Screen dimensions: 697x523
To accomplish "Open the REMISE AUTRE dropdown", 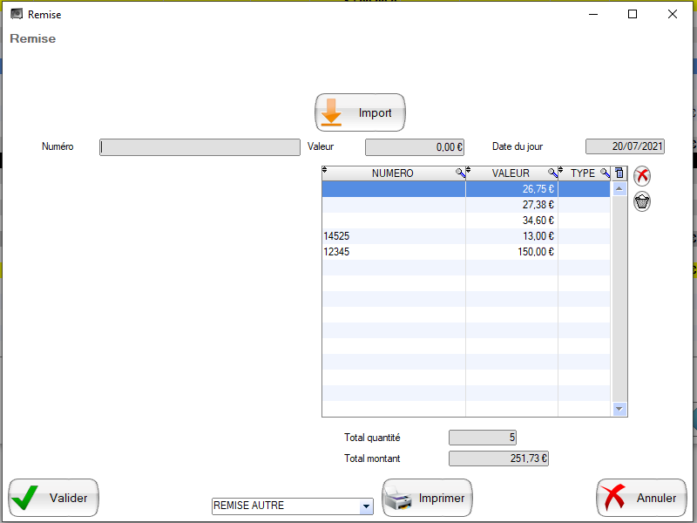I will [x=366, y=506].
